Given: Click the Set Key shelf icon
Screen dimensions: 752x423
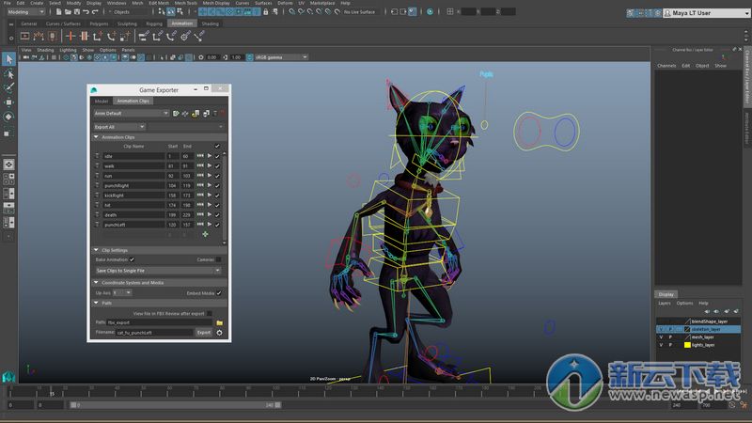Looking at the screenshot, I should 70,36.
